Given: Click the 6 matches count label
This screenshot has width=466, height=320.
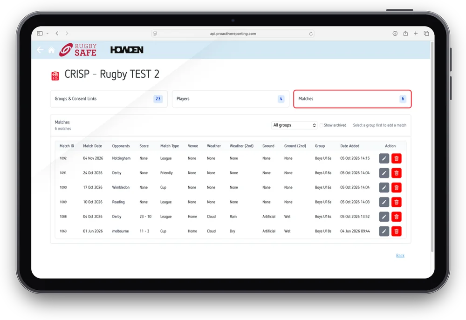Looking at the screenshot, I should [63, 129].
